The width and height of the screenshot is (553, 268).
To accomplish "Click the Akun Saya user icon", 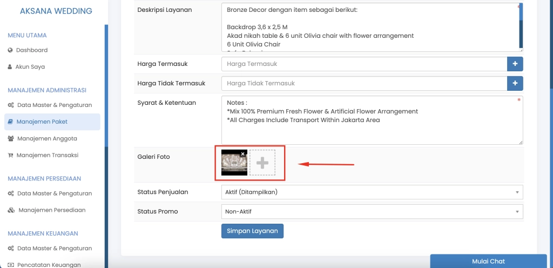I will tap(10, 67).
